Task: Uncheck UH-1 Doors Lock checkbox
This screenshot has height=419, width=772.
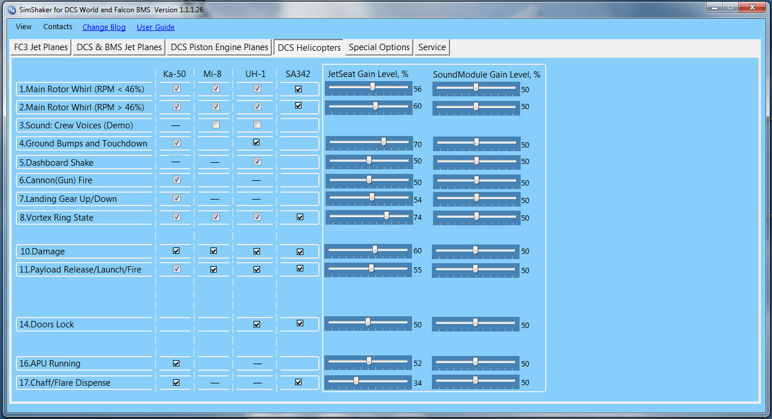Action: click(x=257, y=324)
